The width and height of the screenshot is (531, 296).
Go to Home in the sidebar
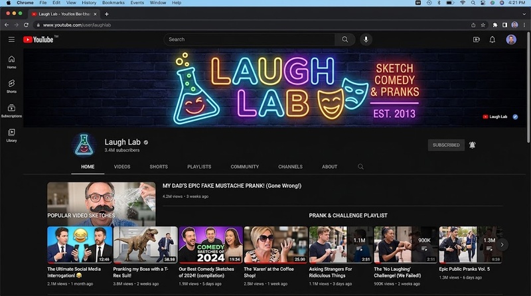point(11,62)
